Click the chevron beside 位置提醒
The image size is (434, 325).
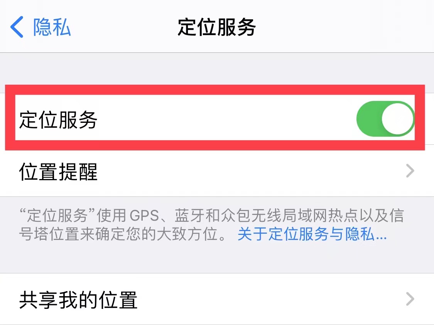[410, 171]
